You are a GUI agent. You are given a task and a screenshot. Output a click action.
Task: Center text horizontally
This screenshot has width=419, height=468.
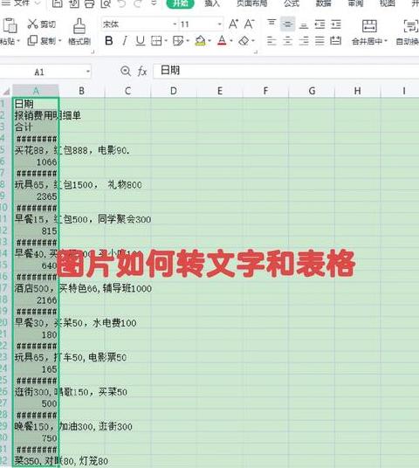[x=288, y=40]
